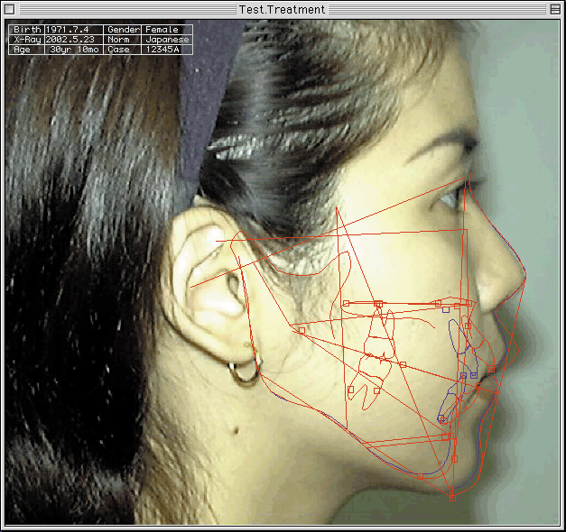Click the Norm value Japanese
This screenshot has height=532, width=566.
(x=167, y=40)
